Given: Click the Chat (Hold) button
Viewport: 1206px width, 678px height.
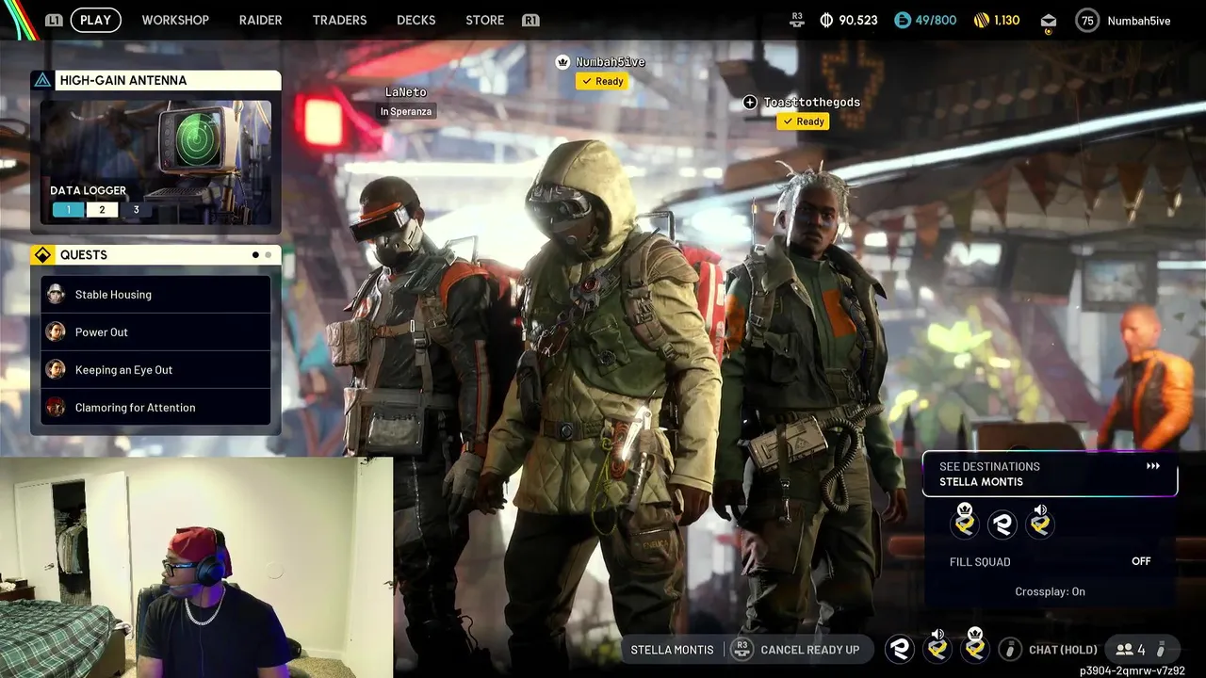Looking at the screenshot, I should (1063, 650).
